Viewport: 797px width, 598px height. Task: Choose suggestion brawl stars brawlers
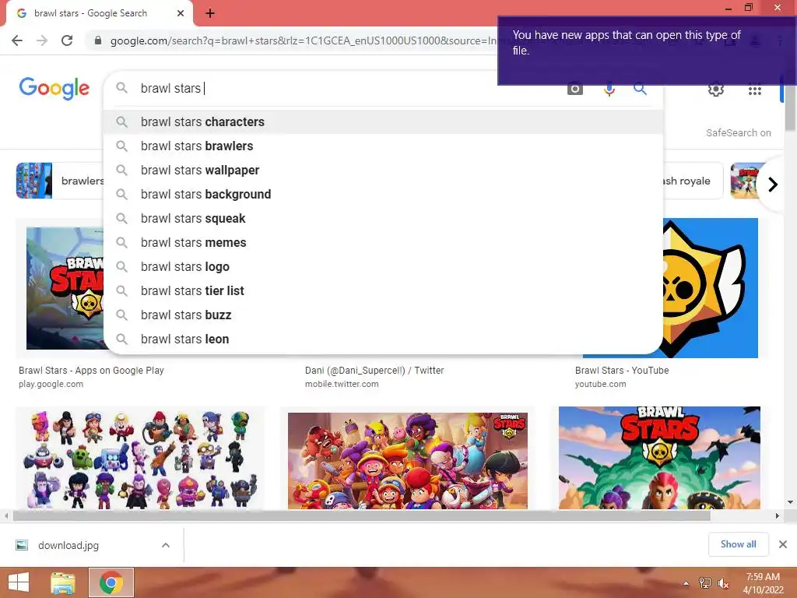[x=383, y=146]
